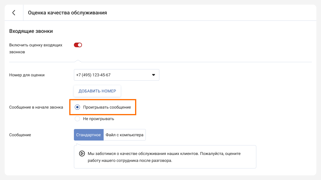This screenshot has width=321, height=180.
Task: Click the 'Не проигрывать' option text
Action: pyautogui.click(x=98, y=119)
